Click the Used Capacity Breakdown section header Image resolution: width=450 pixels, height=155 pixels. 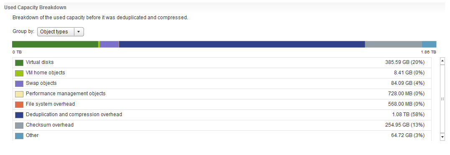[35, 8]
